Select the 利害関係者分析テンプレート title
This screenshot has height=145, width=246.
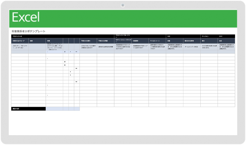28,31
